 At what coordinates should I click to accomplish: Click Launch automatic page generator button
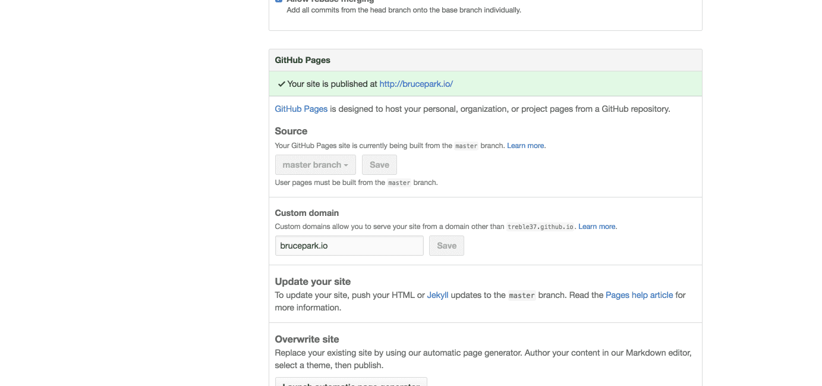pyautogui.click(x=351, y=382)
